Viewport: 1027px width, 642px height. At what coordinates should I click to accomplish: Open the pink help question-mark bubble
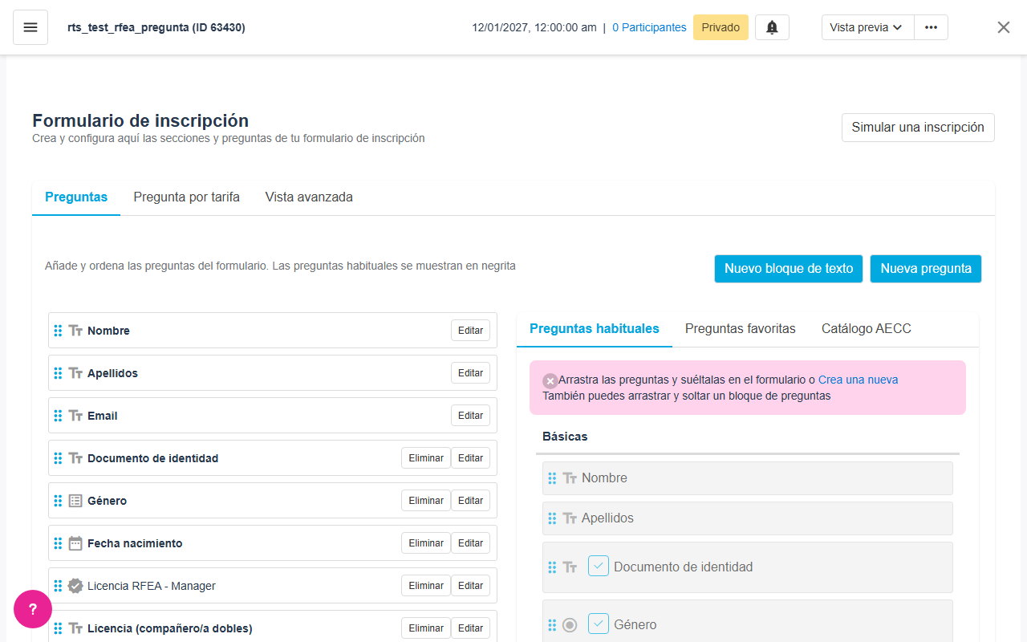[33, 609]
